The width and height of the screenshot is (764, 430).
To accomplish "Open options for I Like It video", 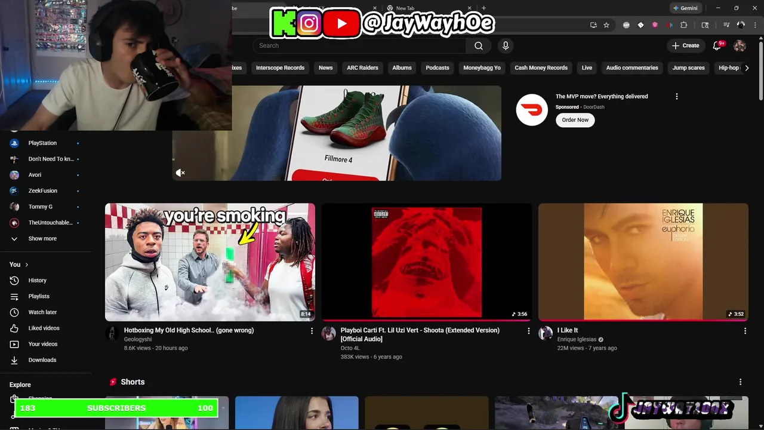I will (745, 330).
